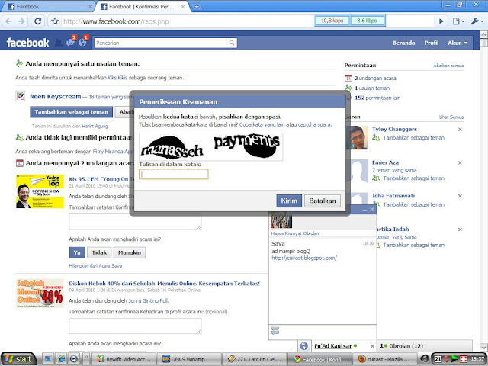Answer Mungkin for the Kis 95.1 FM event
This screenshot has height=366, width=488.
[130, 252]
